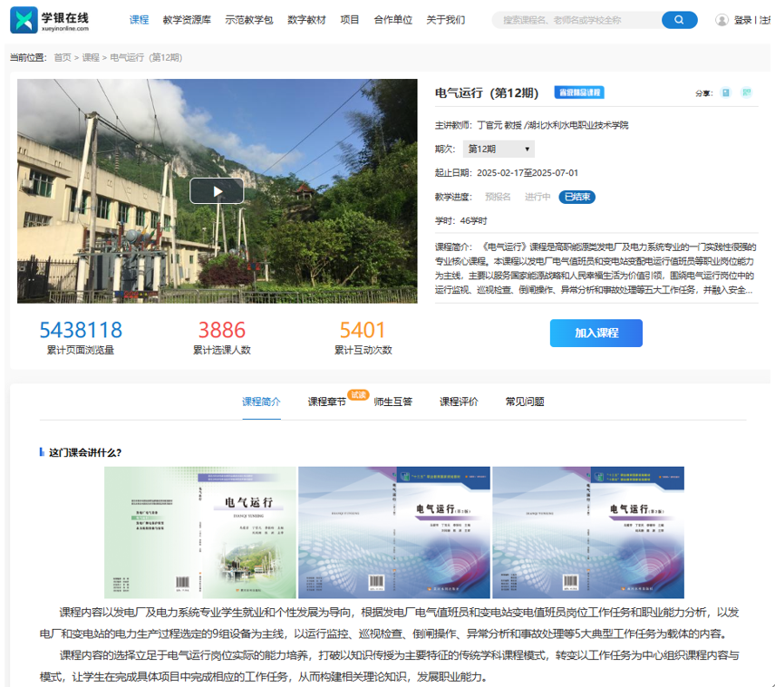Image resolution: width=775 pixels, height=687 pixels.
Task: Play the course intro video
Action: [217, 191]
